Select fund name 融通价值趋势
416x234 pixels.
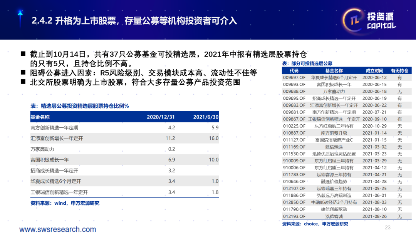[x=334, y=182]
